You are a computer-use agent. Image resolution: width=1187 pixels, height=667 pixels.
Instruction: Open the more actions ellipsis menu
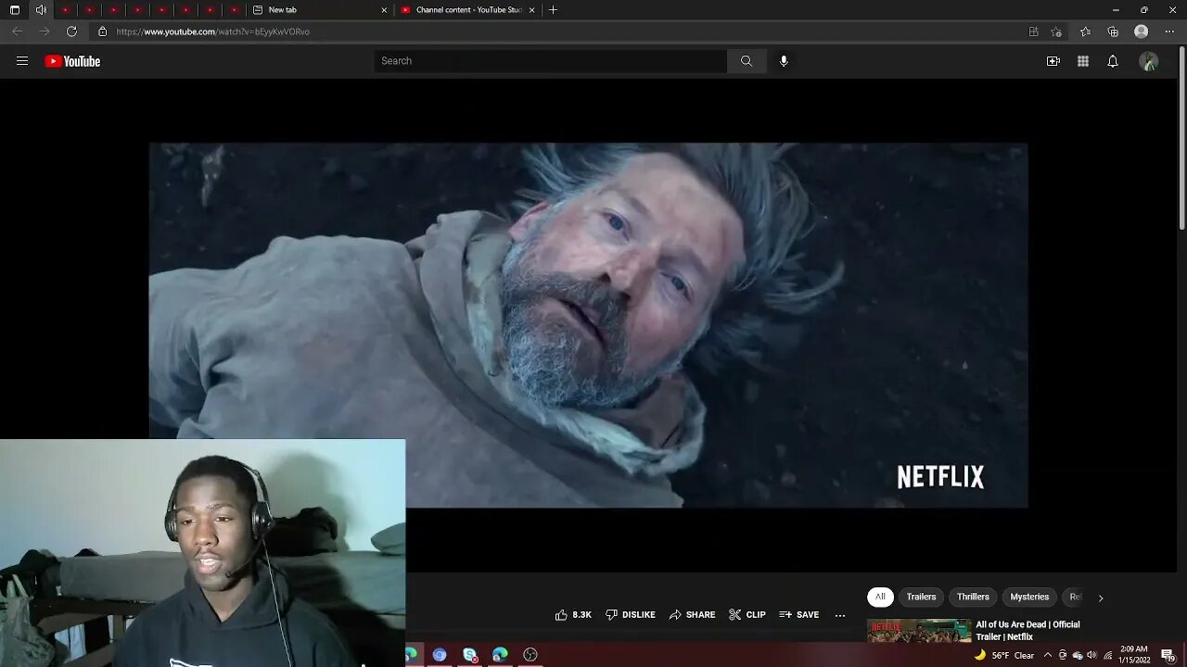(x=840, y=614)
